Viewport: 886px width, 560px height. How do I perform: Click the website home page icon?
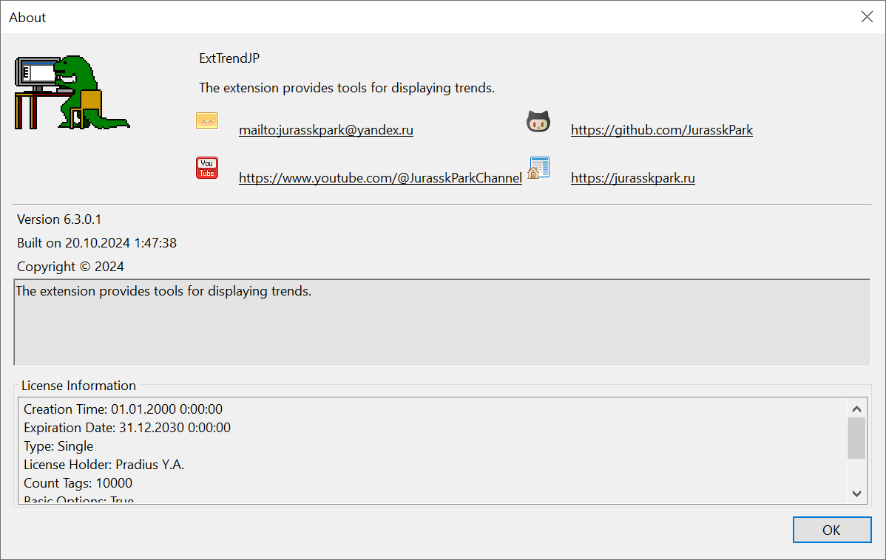pos(538,168)
